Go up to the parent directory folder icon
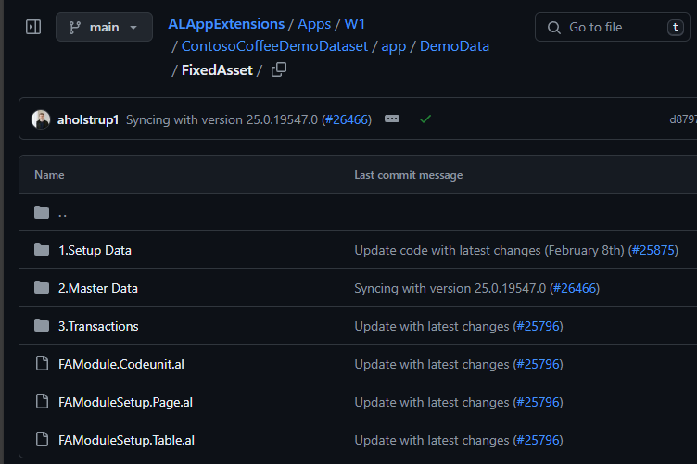 (x=42, y=212)
